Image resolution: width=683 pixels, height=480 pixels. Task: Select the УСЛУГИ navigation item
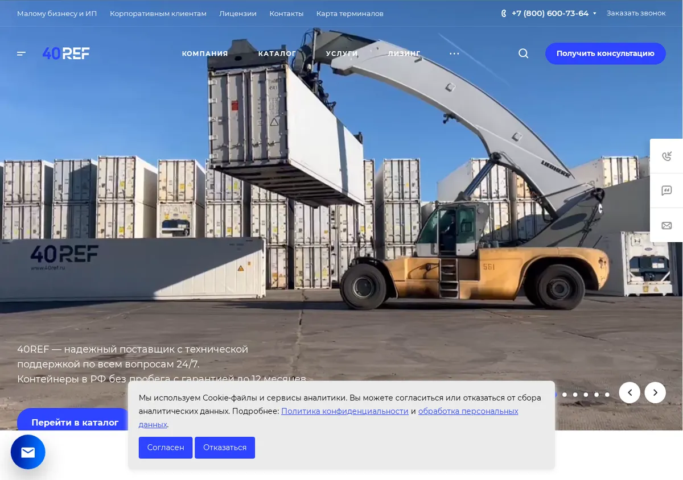click(342, 53)
